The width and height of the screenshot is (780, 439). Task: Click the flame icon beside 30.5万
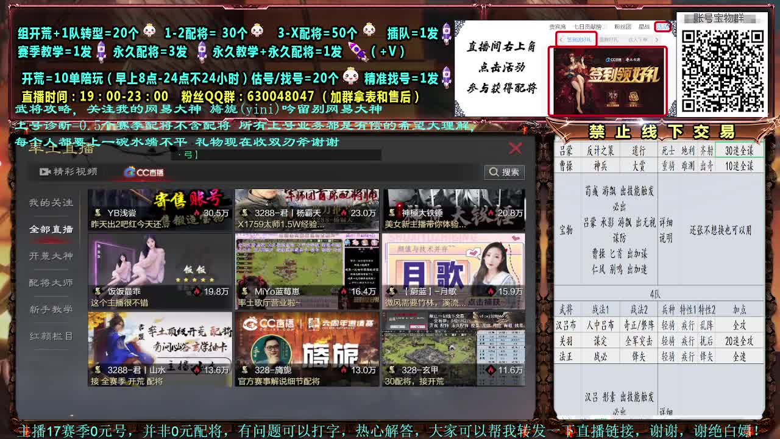pos(197,213)
